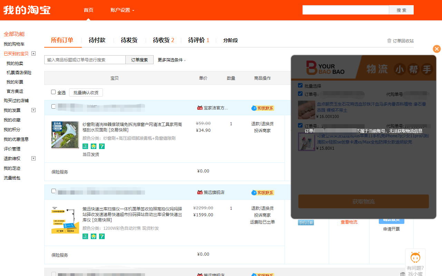
Task: Open 流量钱包 in sidebar
Action: tap(12, 178)
